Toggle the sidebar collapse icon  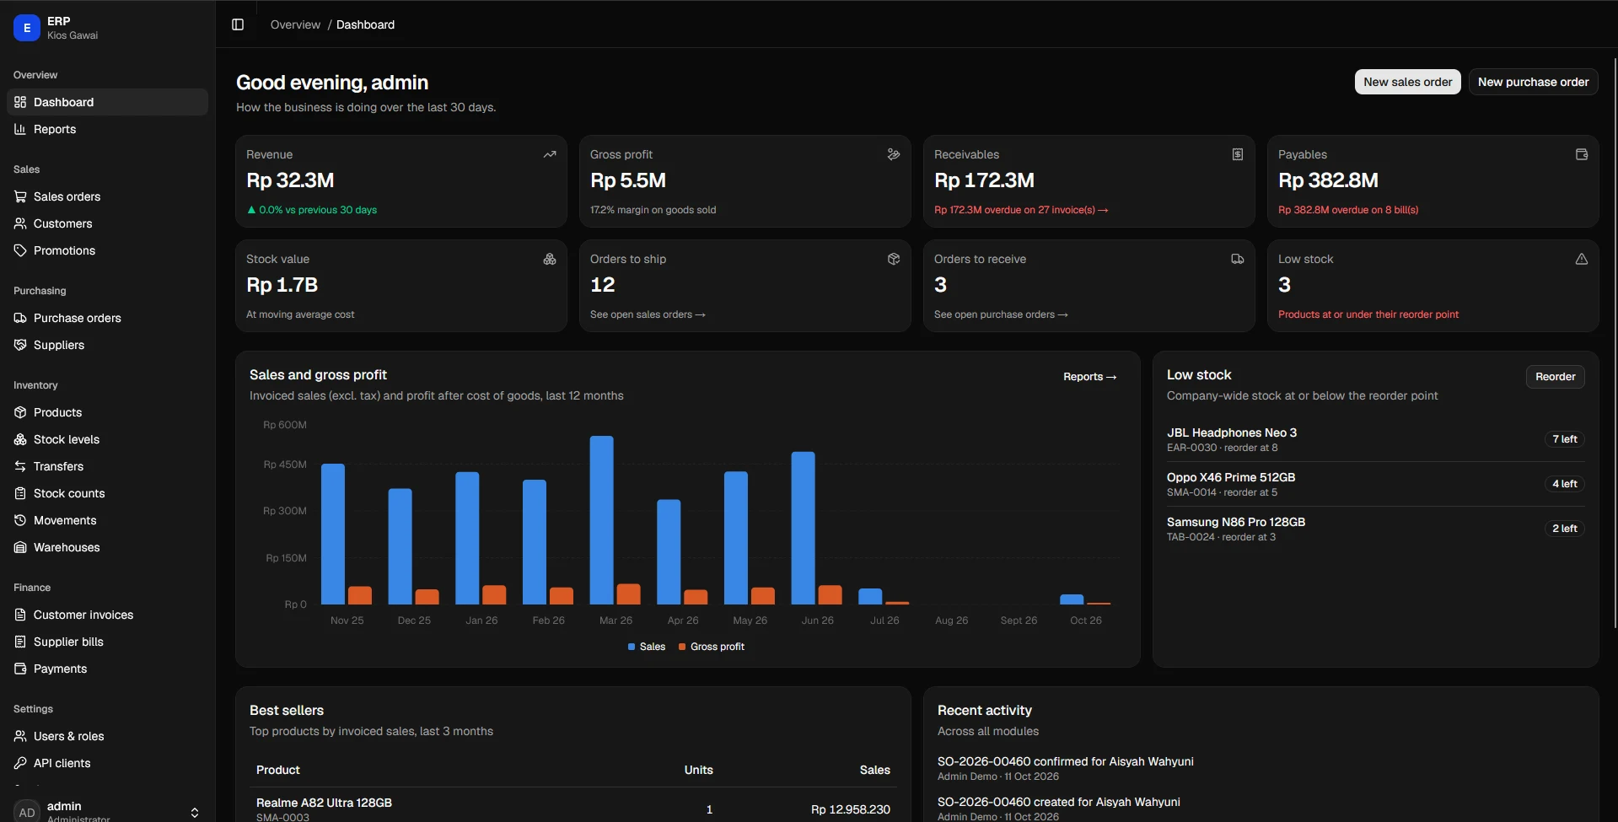click(x=238, y=24)
